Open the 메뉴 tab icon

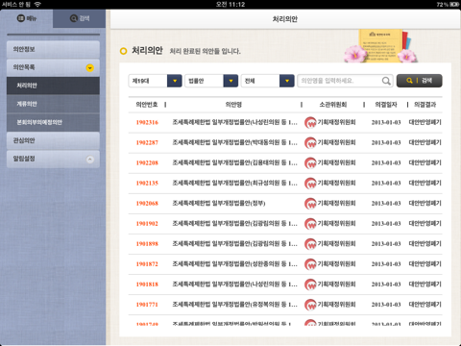coord(21,18)
